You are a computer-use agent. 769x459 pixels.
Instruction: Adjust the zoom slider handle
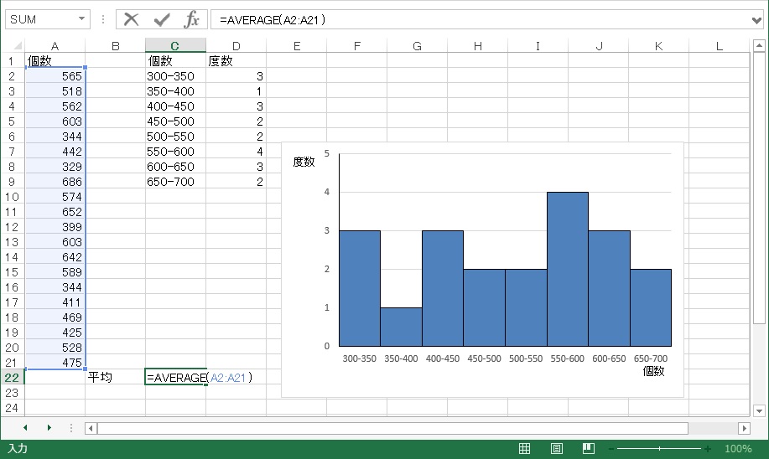[x=660, y=449]
